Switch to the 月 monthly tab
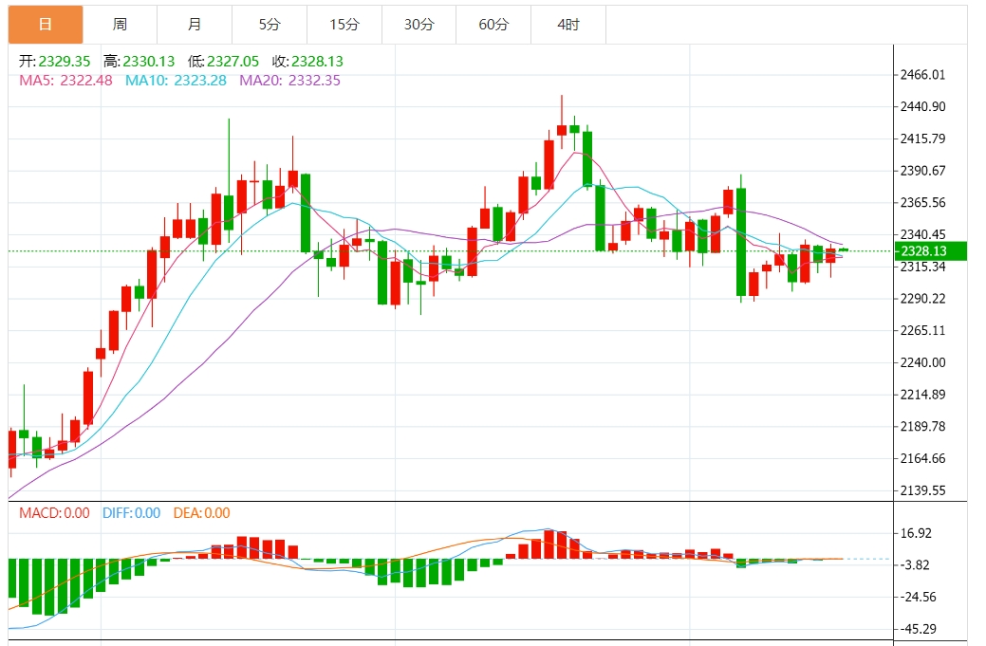 tap(195, 25)
